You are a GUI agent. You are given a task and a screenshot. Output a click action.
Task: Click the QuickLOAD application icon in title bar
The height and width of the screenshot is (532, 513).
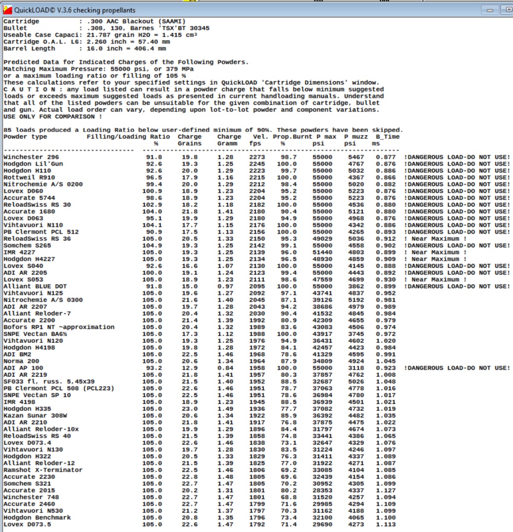[7, 10]
